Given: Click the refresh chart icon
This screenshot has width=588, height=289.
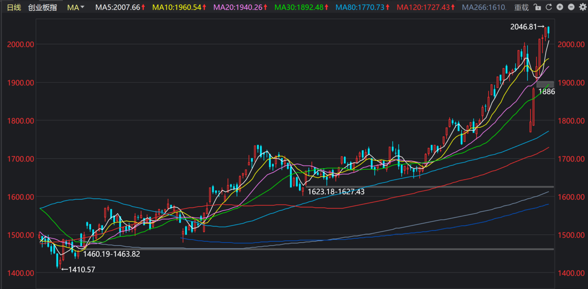Looking at the screenshot, I should click(548, 7).
